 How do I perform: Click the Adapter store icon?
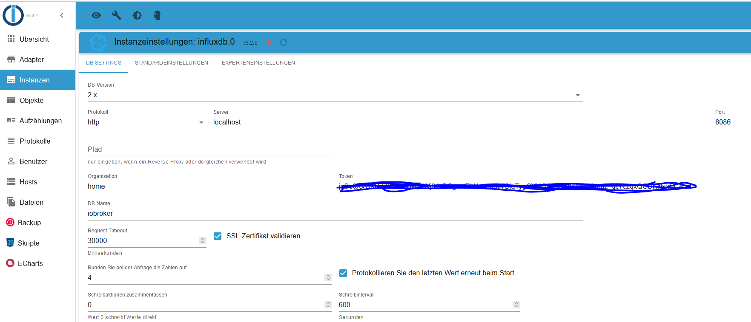pyautogui.click(x=11, y=59)
